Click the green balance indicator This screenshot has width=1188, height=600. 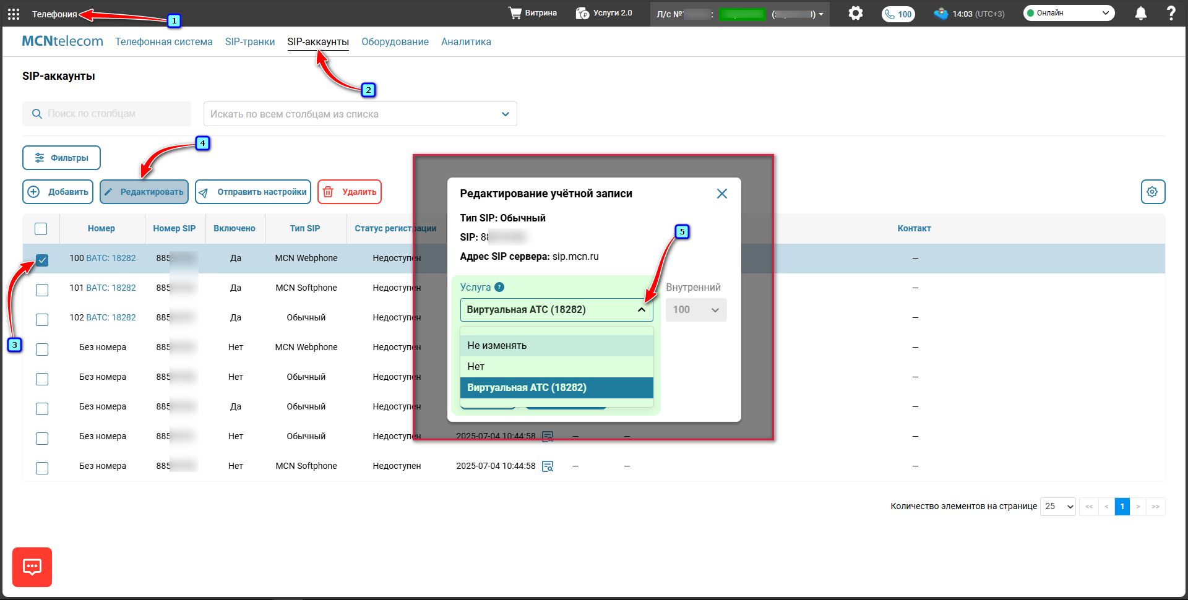742,14
